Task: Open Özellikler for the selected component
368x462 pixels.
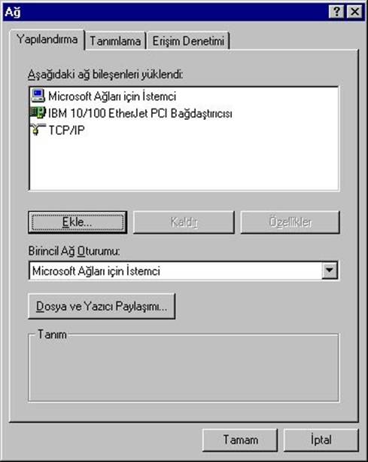Action: coord(290,222)
